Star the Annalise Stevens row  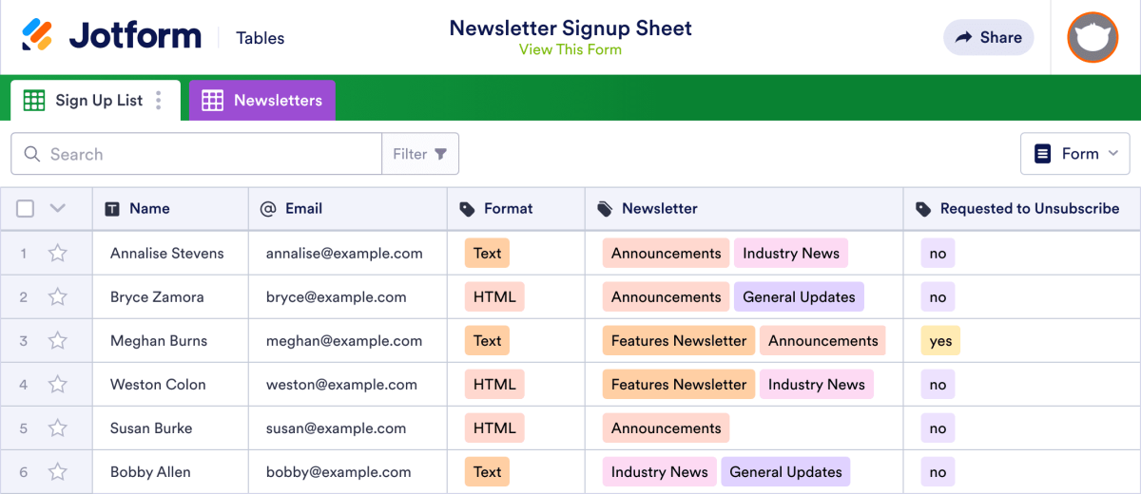[58, 253]
